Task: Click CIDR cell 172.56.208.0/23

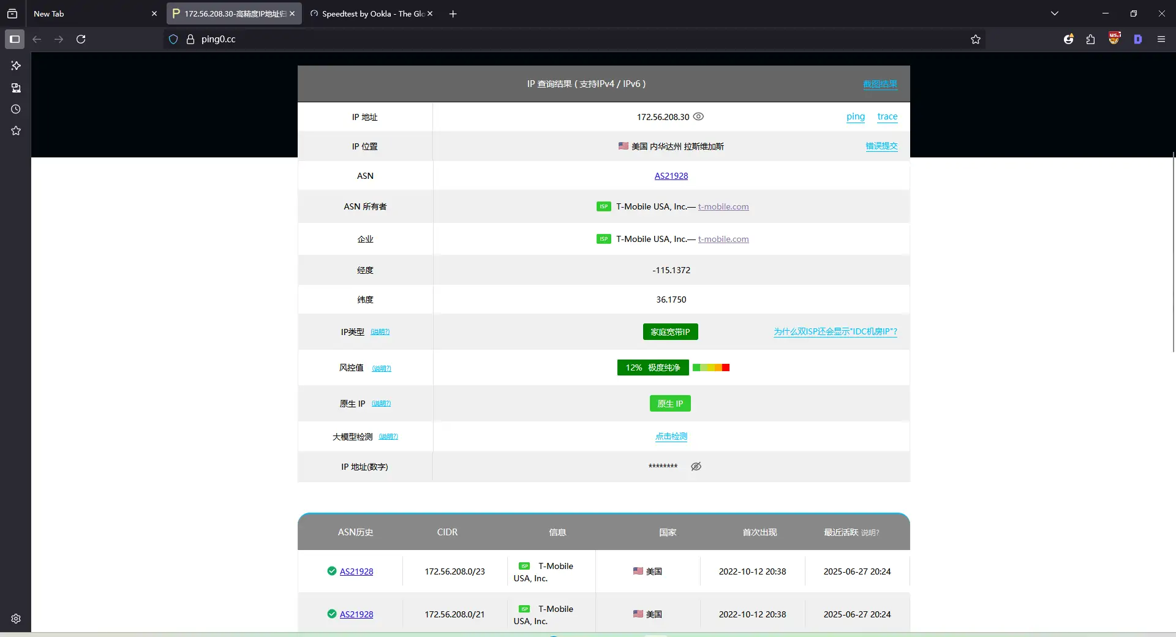Action: tap(454, 571)
